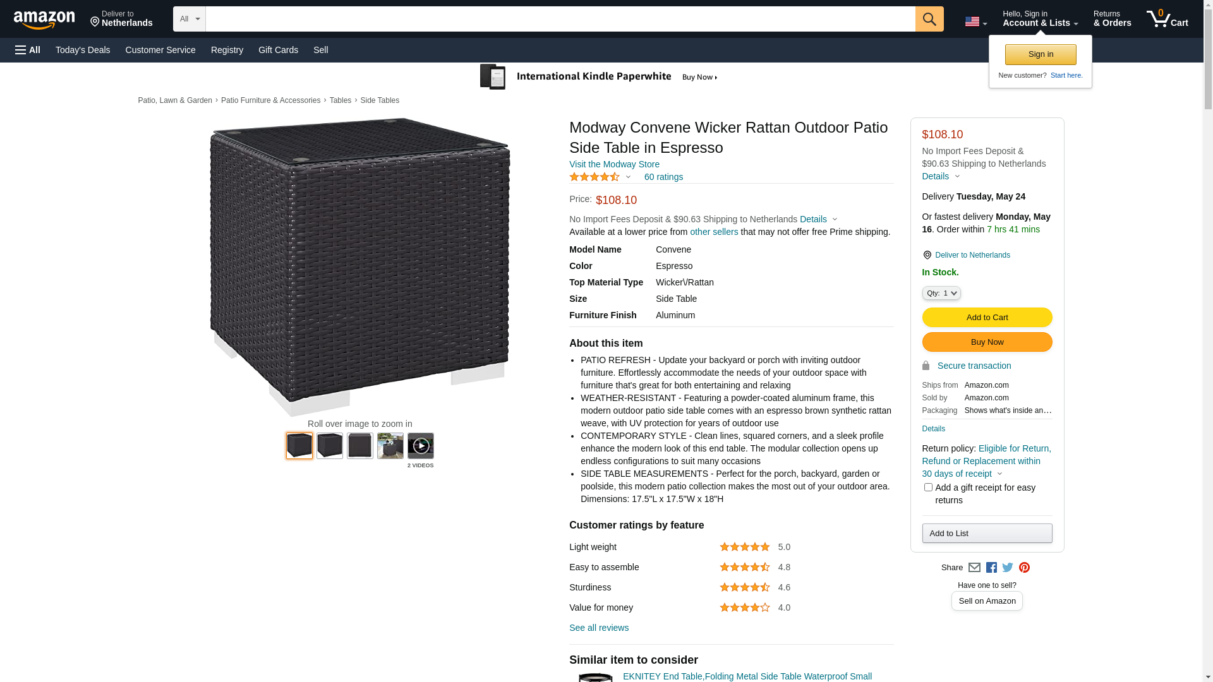Image resolution: width=1213 pixels, height=682 pixels.
Task: Visit the Modway Store link
Action: pyautogui.click(x=614, y=164)
